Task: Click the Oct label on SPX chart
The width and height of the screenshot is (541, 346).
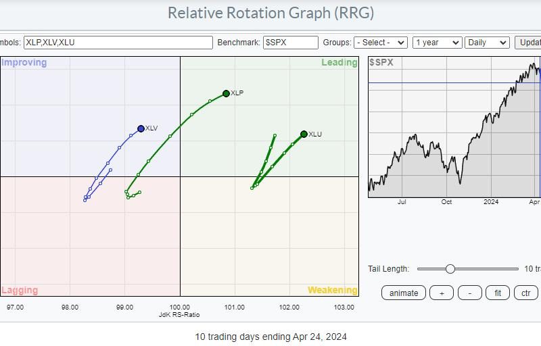Action: [446, 202]
